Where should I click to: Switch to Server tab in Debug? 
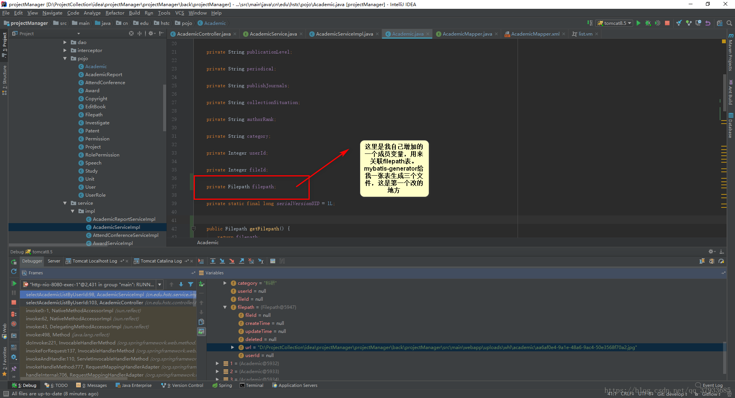(x=54, y=261)
